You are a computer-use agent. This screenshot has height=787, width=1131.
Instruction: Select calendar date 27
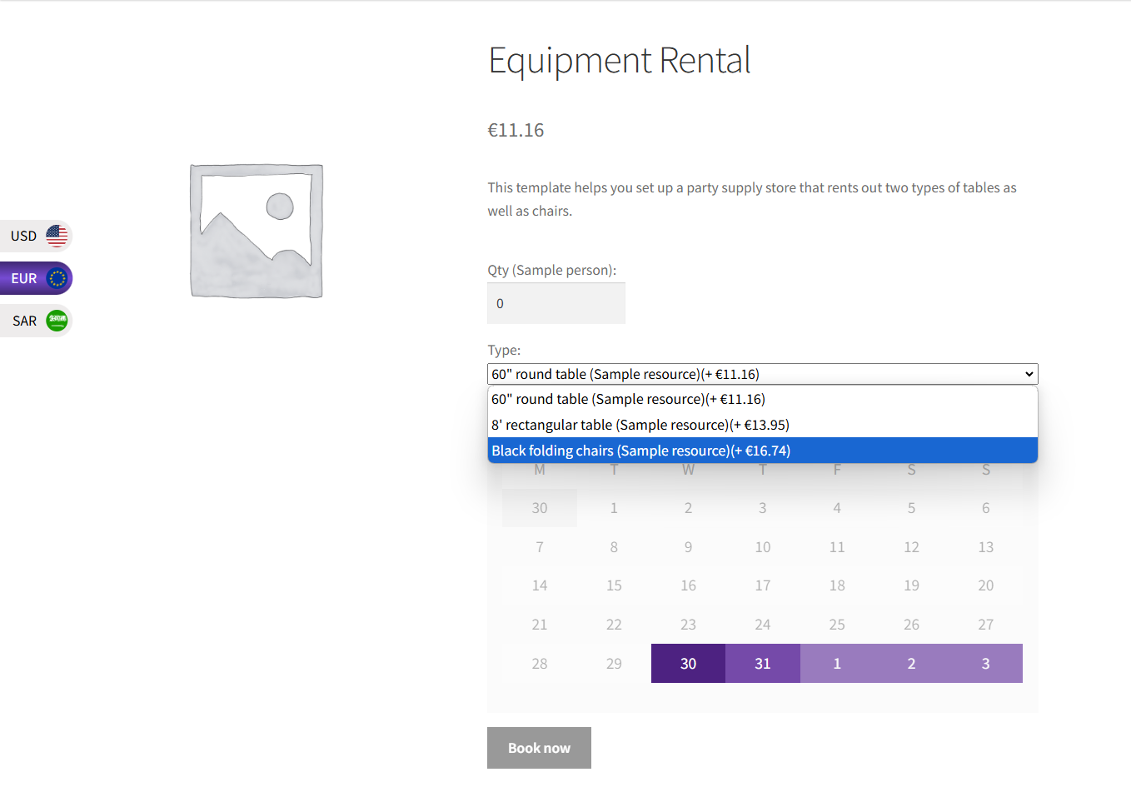click(986, 625)
